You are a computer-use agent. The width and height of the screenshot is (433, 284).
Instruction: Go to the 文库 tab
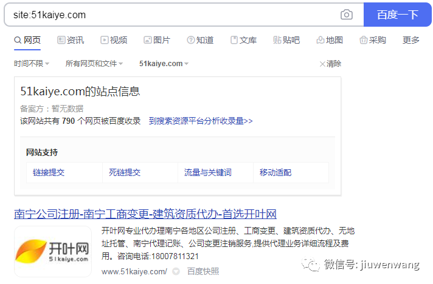point(243,40)
